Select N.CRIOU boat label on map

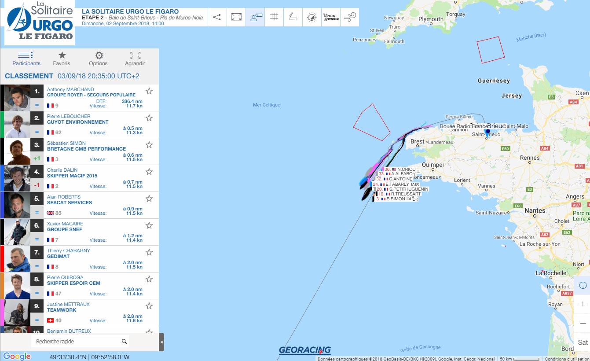pyautogui.click(x=400, y=169)
